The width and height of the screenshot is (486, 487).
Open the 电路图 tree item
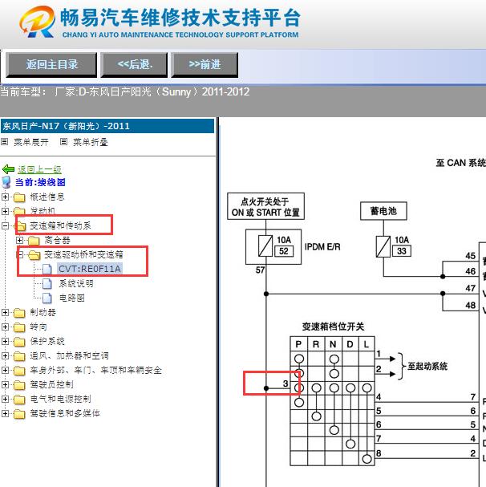click(71, 298)
